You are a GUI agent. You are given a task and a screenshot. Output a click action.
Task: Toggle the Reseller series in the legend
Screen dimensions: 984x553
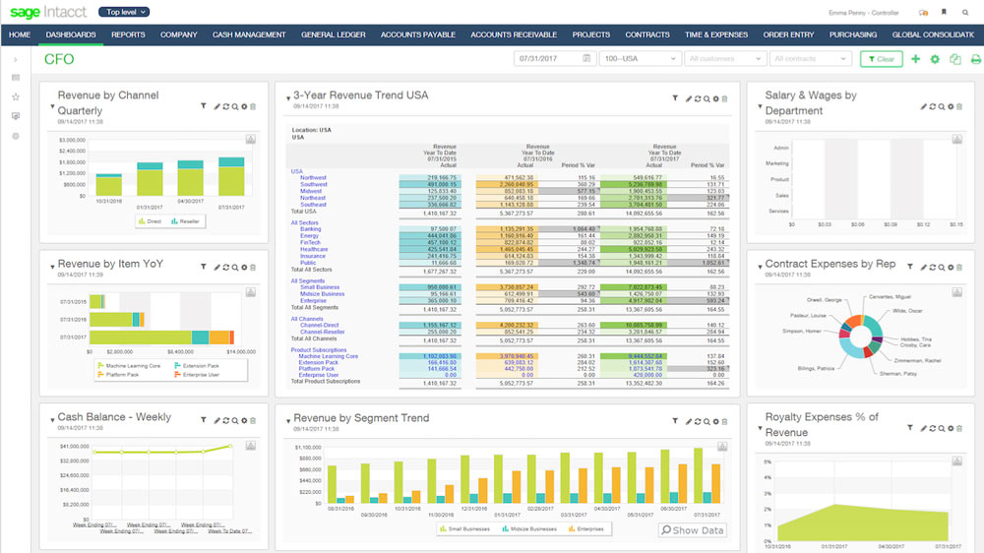pyautogui.click(x=185, y=221)
